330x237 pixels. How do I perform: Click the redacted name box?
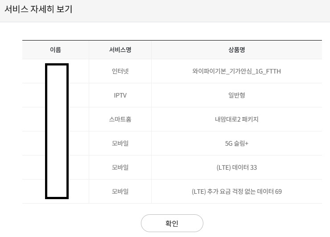tap(57, 131)
